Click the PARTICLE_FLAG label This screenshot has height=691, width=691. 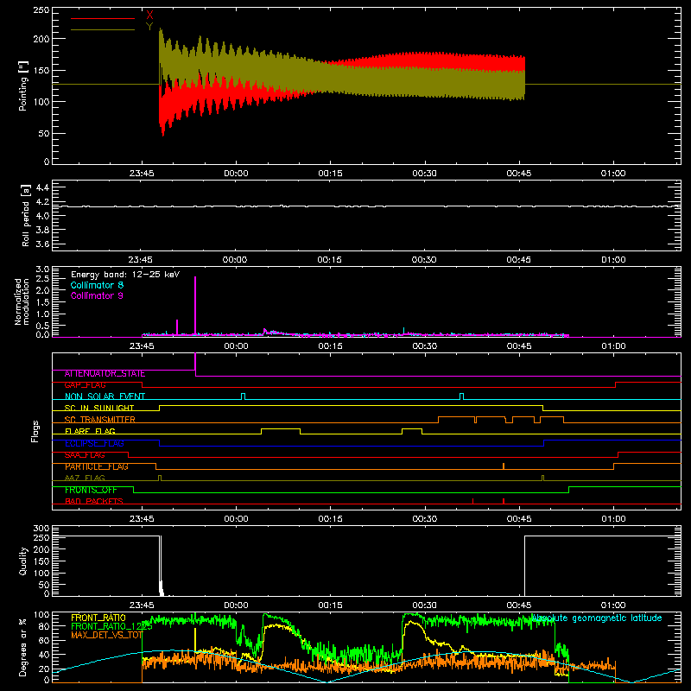pos(97,466)
